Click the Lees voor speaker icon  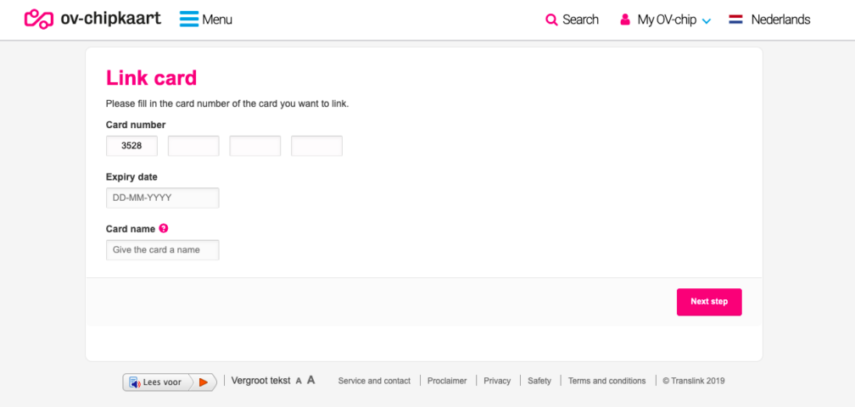(135, 382)
